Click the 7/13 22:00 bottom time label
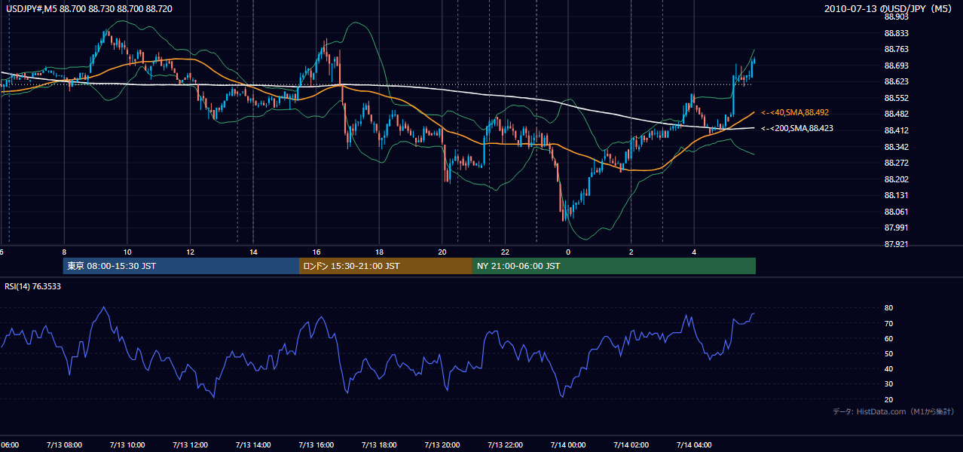The width and height of the screenshot is (963, 452). click(x=505, y=445)
